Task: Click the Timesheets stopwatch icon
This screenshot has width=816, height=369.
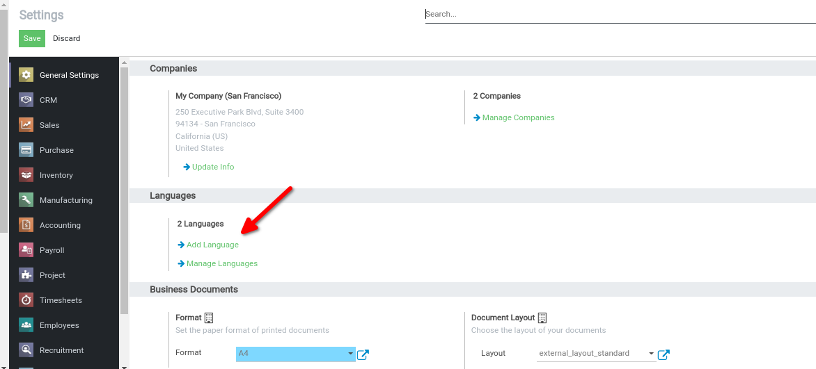Action: [26, 300]
